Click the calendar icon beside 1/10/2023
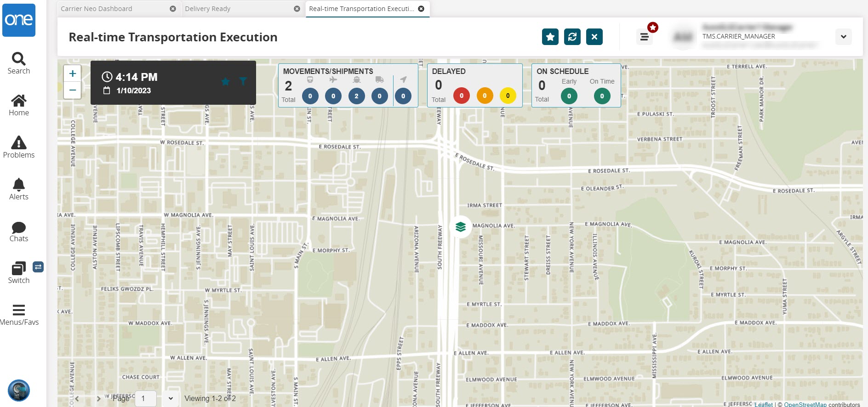The width and height of the screenshot is (868, 407). (x=107, y=90)
